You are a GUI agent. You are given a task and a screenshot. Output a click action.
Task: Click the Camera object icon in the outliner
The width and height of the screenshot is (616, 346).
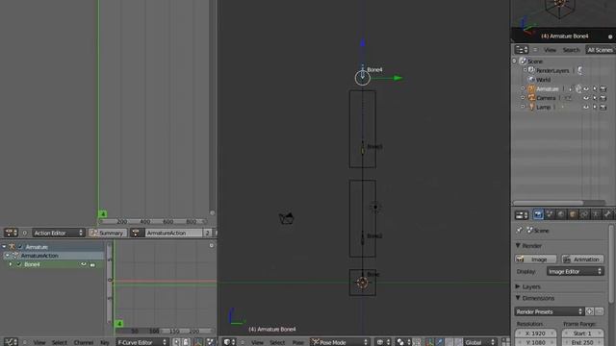tap(531, 98)
